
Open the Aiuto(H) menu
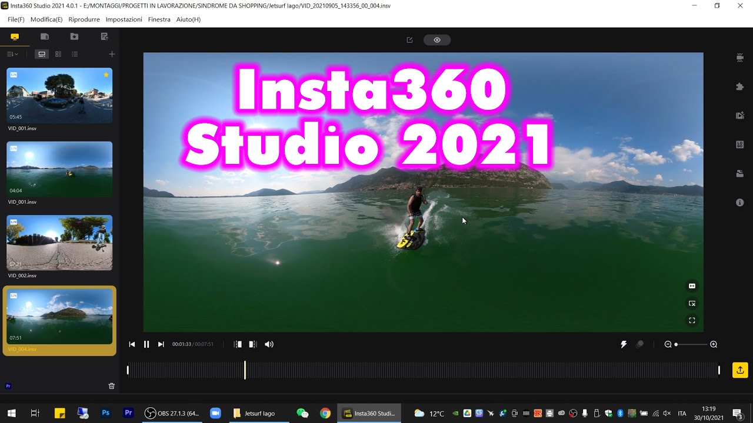[188, 19]
